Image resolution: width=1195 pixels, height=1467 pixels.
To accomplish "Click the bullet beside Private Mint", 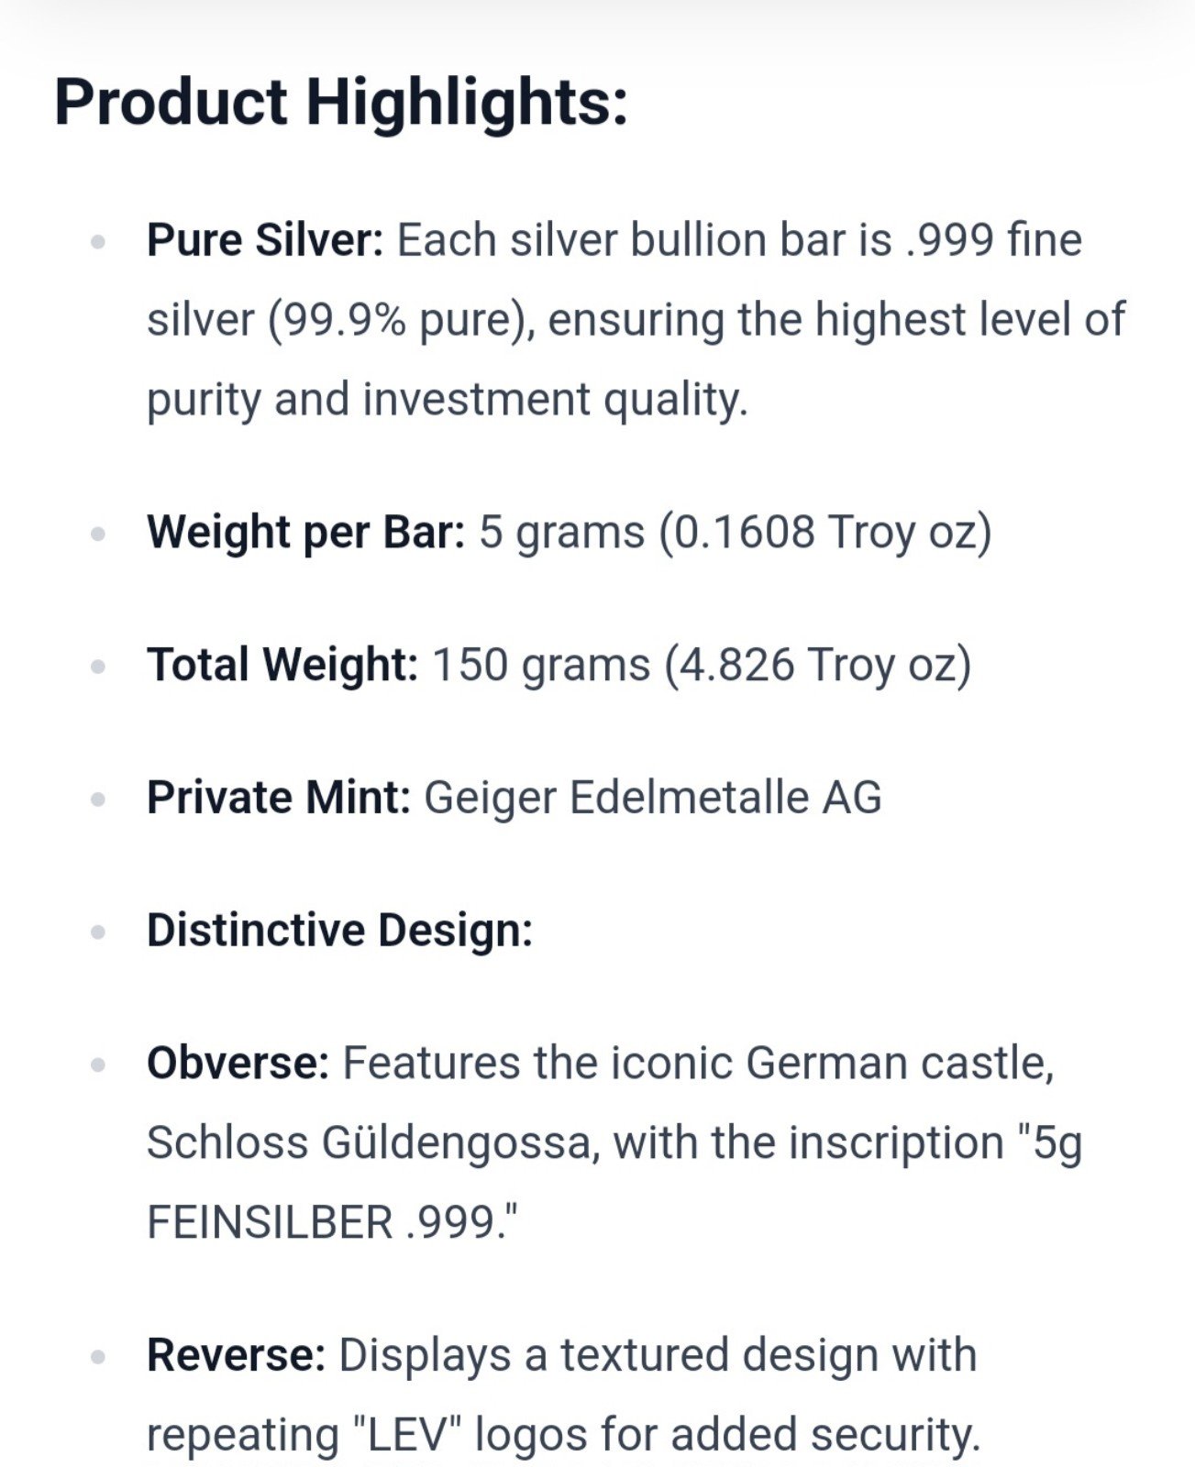I will (x=98, y=800).
